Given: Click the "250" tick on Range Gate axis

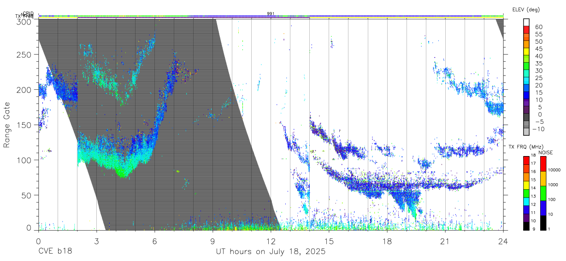Looking at the screenshot, I should pyautogui.click(x=24, y=54).
